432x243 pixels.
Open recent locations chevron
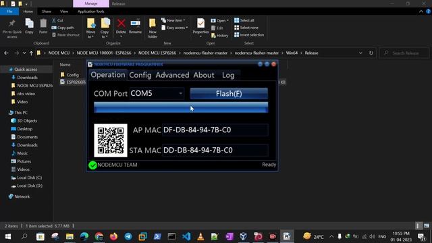[24, 53]
